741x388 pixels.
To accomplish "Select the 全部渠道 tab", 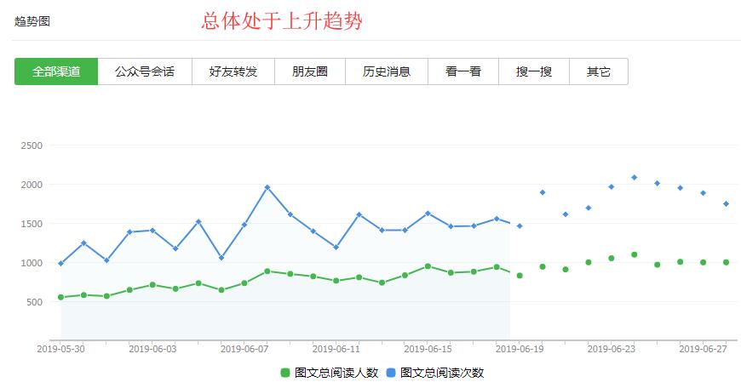I will pyautogui.click(x=56, y=71).
